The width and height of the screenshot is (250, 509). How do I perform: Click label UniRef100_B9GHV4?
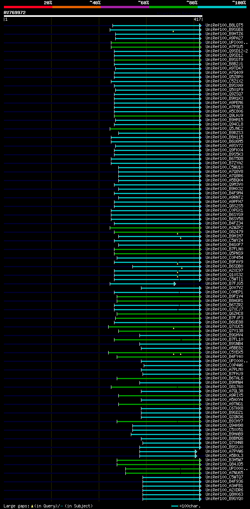224,335
